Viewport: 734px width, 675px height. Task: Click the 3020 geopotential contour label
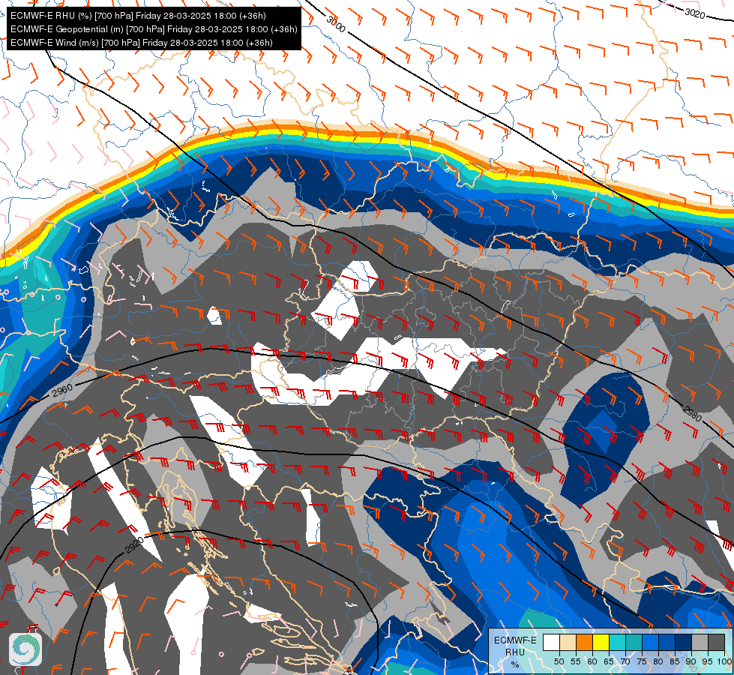[695, 13]
